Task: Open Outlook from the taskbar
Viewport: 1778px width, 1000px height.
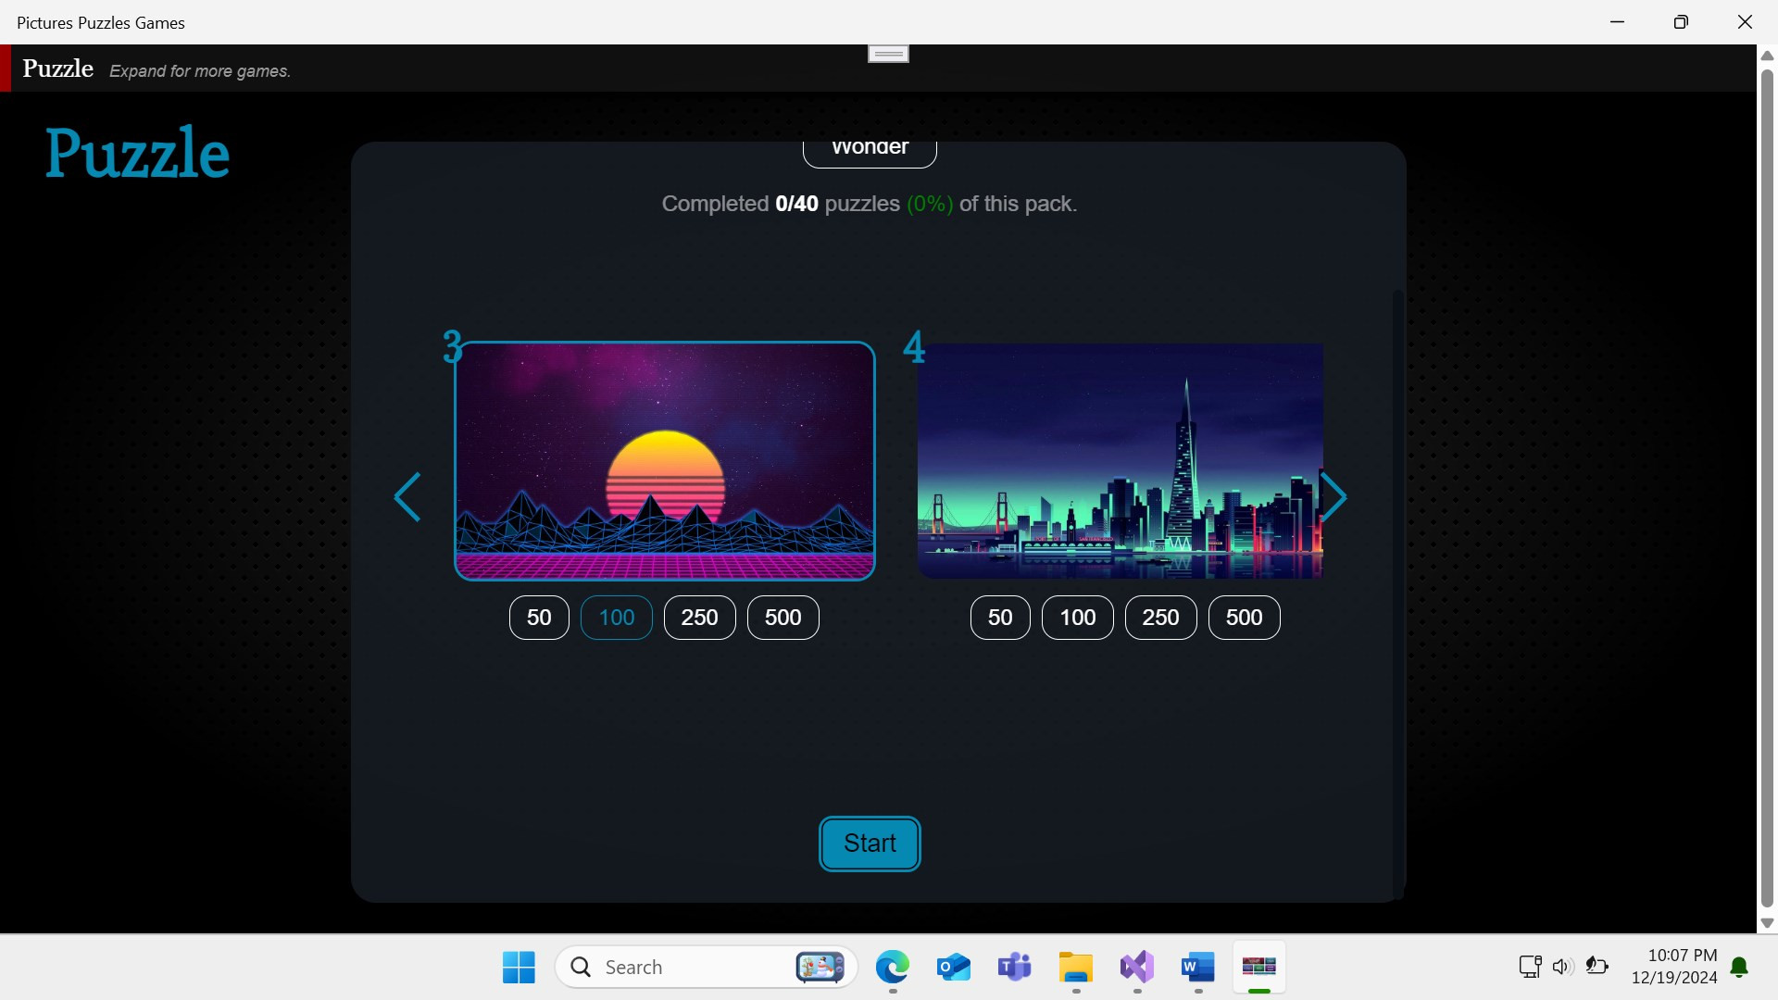Action: pos(953,967)
